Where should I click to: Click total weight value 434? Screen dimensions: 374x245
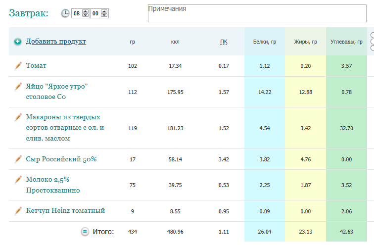[133, 232]
